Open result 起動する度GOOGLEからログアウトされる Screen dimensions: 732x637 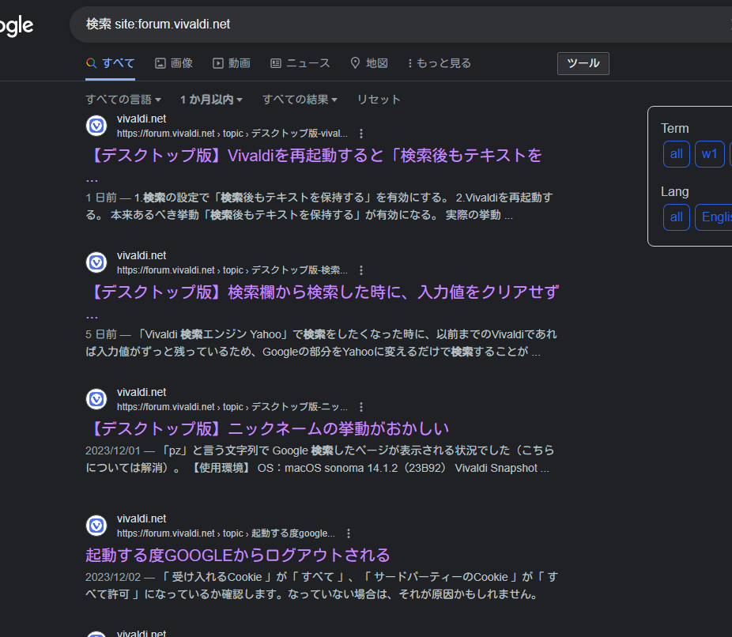[x=238, y=555]
